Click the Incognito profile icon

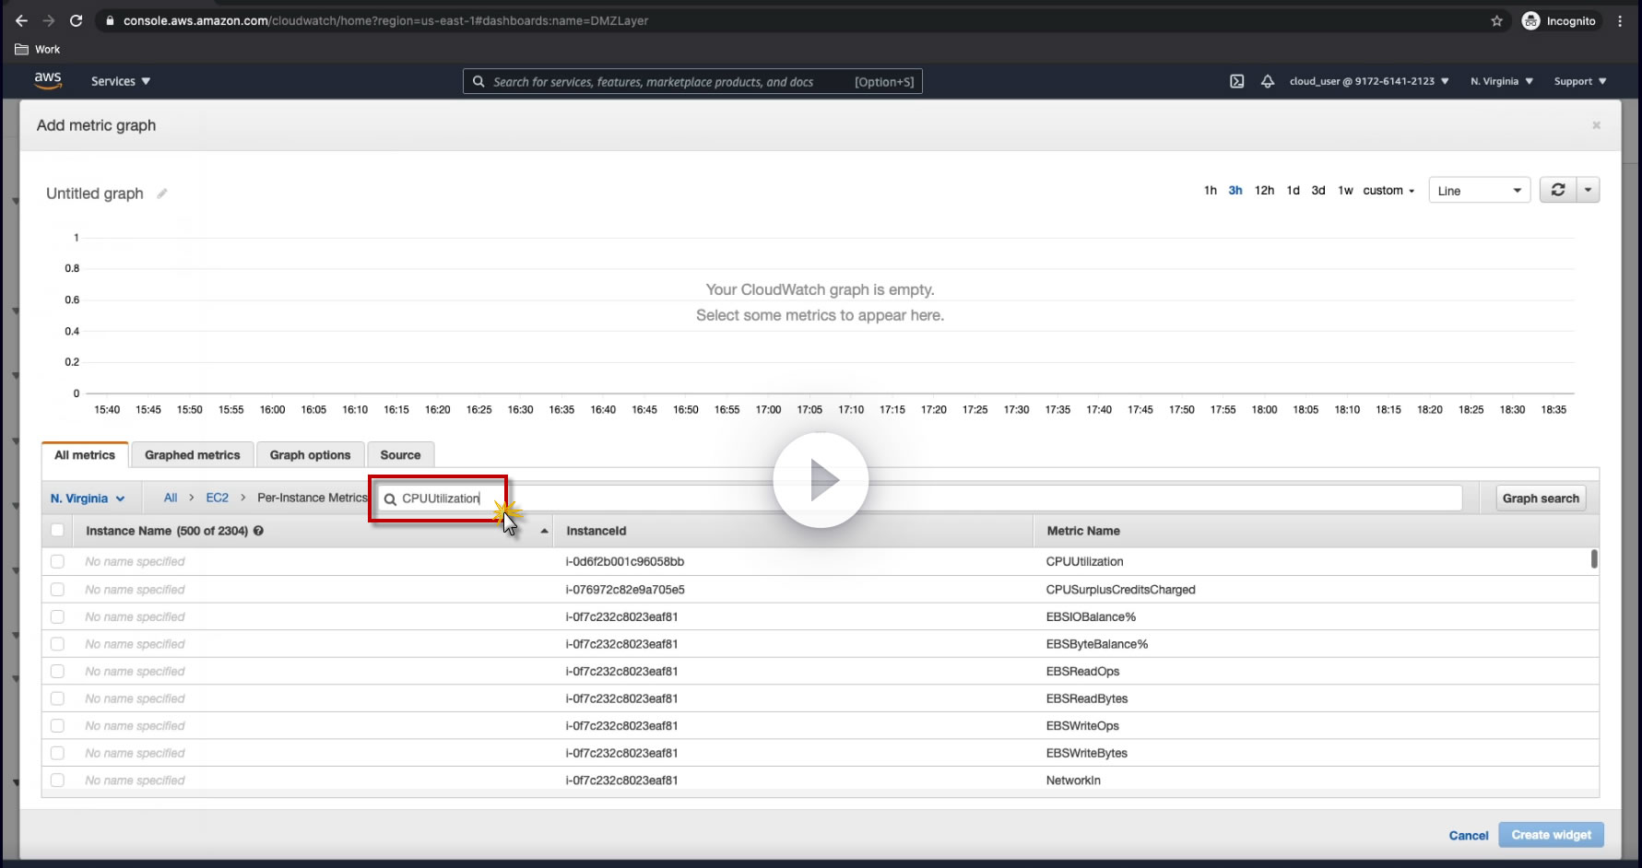click(1530, 20)
